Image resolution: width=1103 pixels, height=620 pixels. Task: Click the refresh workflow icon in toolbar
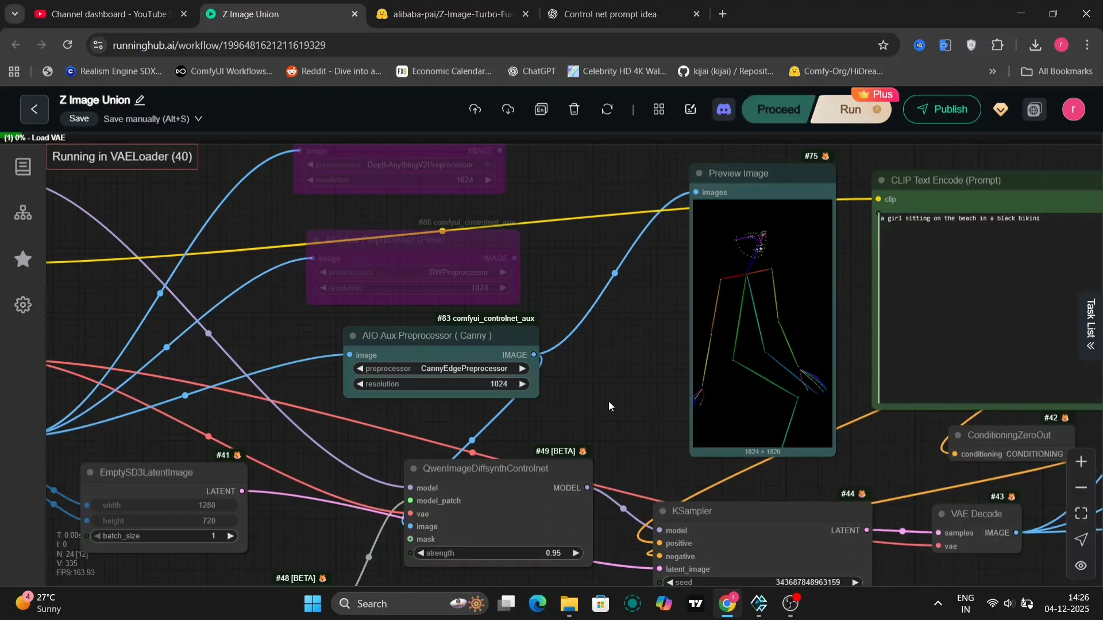click(607, 110)
